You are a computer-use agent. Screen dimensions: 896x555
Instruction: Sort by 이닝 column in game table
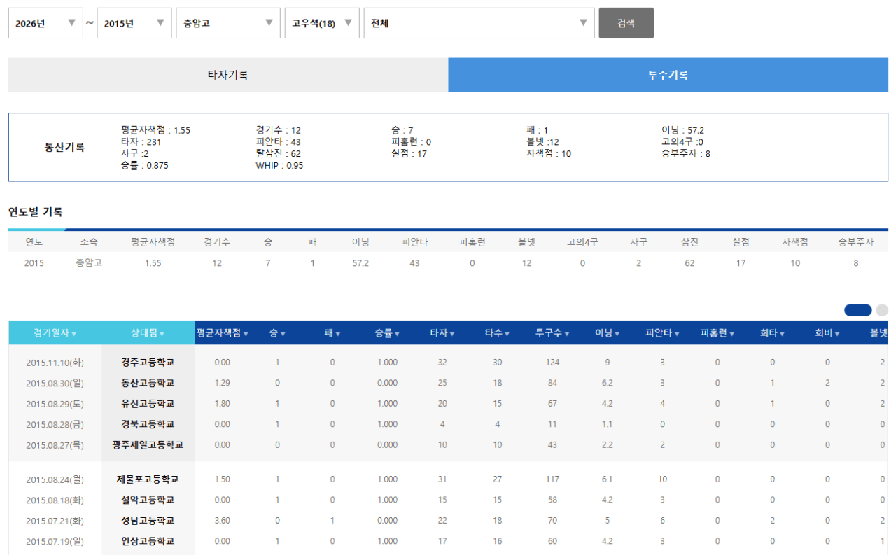[607, 333]
